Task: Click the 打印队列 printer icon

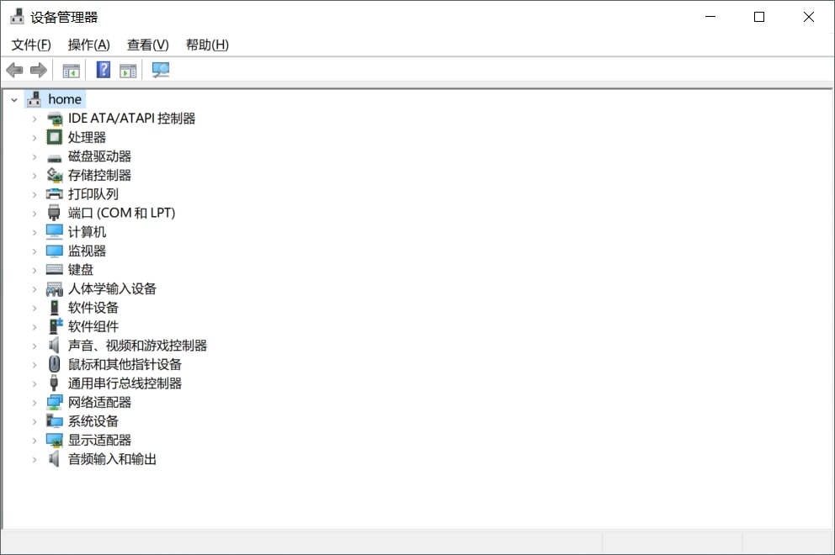Action: [55, 194]
